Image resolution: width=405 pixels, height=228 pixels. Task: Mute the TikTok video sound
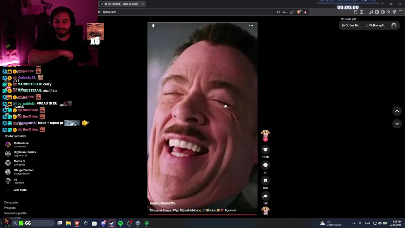click(x=153, y=26)
